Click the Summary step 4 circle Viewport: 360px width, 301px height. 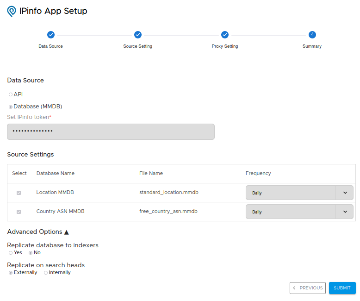tap(312, 35)
